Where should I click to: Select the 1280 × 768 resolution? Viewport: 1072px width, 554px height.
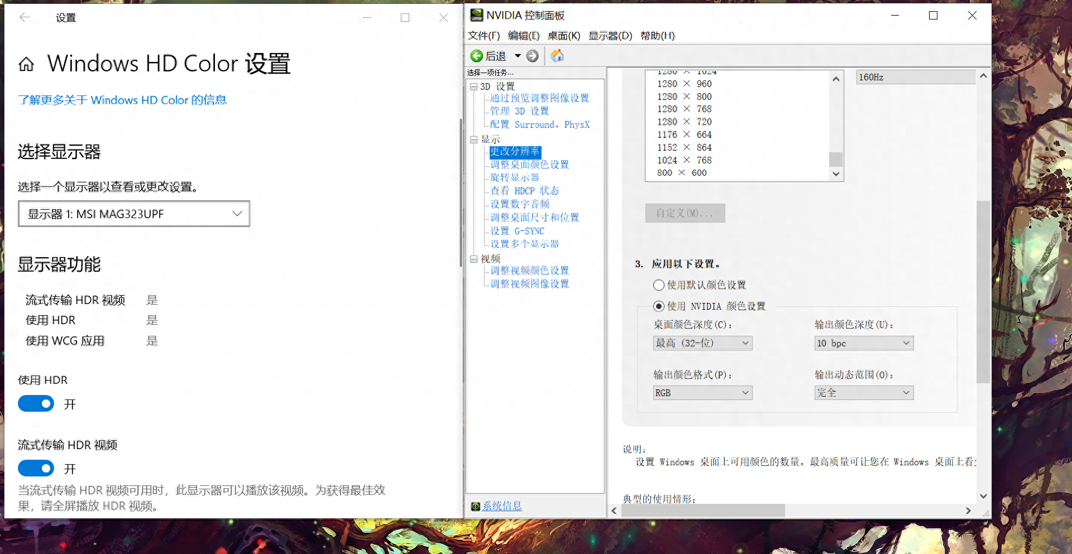pos(684,109)
